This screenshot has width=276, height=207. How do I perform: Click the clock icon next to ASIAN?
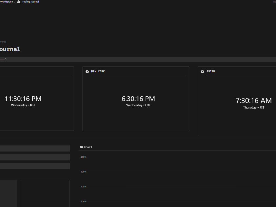(x=202, y=71)
